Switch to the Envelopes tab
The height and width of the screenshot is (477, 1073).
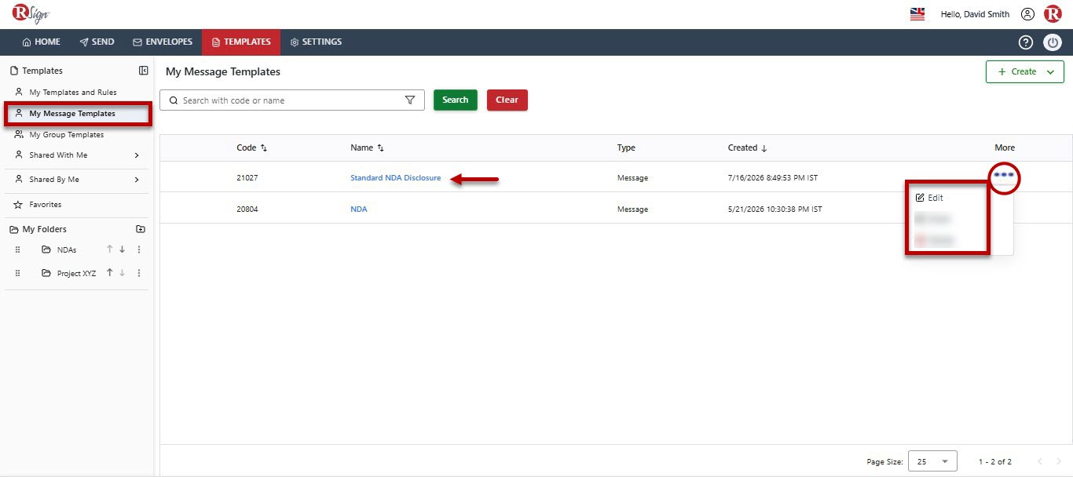click(163, 42)
